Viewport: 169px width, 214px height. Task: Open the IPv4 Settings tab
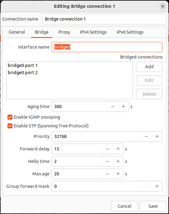coord(93,32)
